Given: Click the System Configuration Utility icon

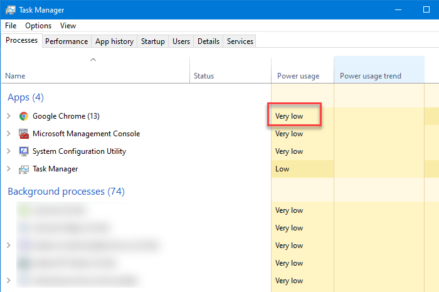Looking at the screenshot, I should click(x=24, y=151).
